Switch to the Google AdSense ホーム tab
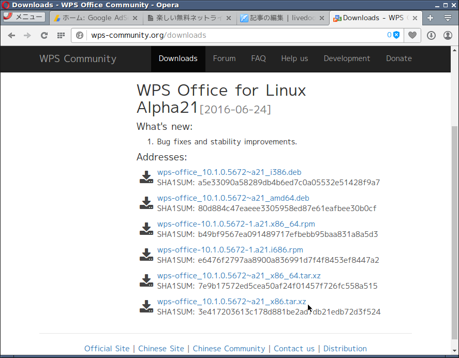 (96, 18)
